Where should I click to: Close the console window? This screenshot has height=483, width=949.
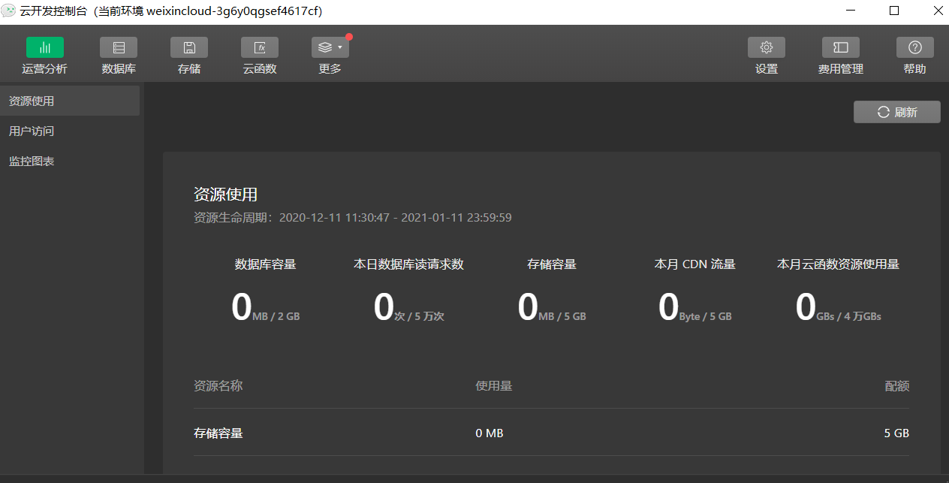937,11
